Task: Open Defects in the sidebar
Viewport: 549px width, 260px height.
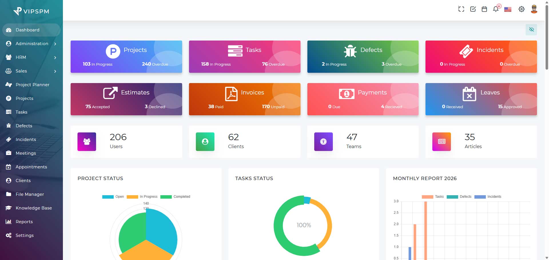Action: (x=31, y=126)
